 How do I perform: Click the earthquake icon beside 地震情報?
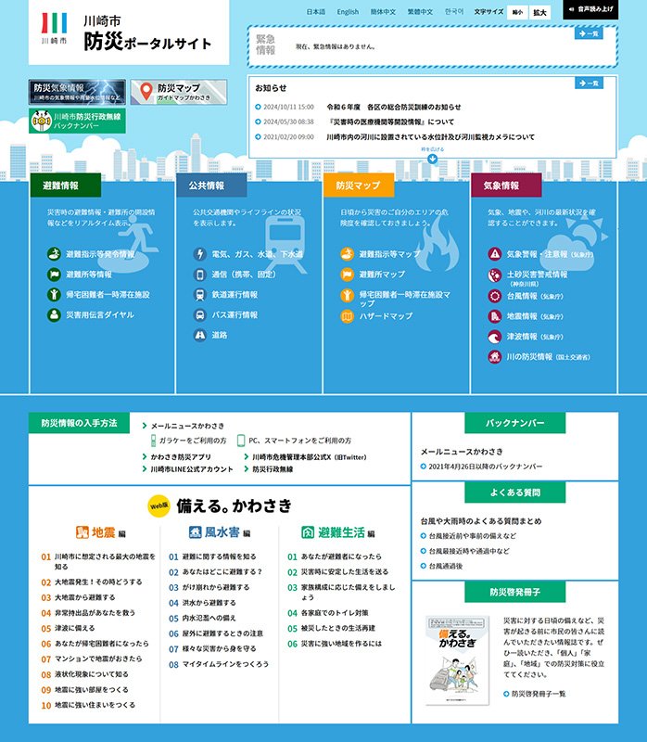pyautogui.click(x=495, y=316)
